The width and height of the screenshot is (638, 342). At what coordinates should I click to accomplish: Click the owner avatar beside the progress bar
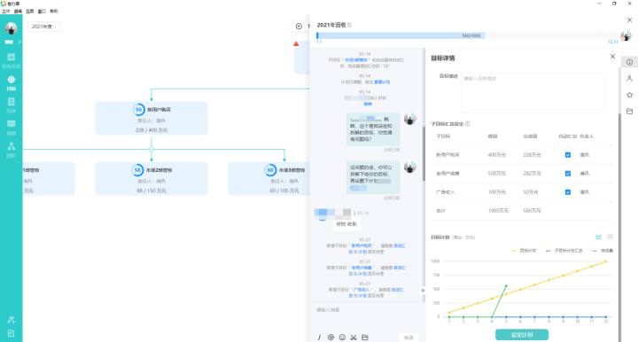pos(626,35)
